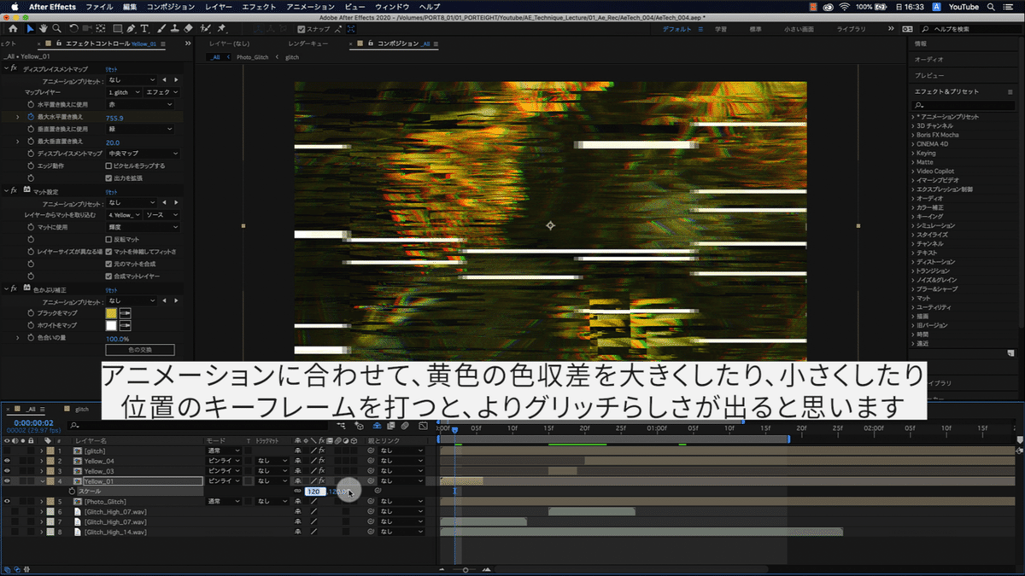Open the effect controls panel menu icon

[163, 44]
